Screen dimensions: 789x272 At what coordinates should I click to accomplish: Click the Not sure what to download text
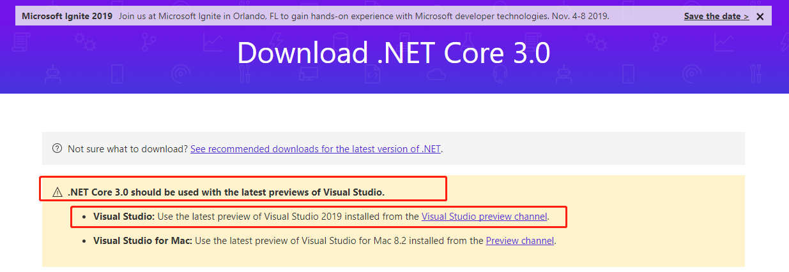[128, 149]
